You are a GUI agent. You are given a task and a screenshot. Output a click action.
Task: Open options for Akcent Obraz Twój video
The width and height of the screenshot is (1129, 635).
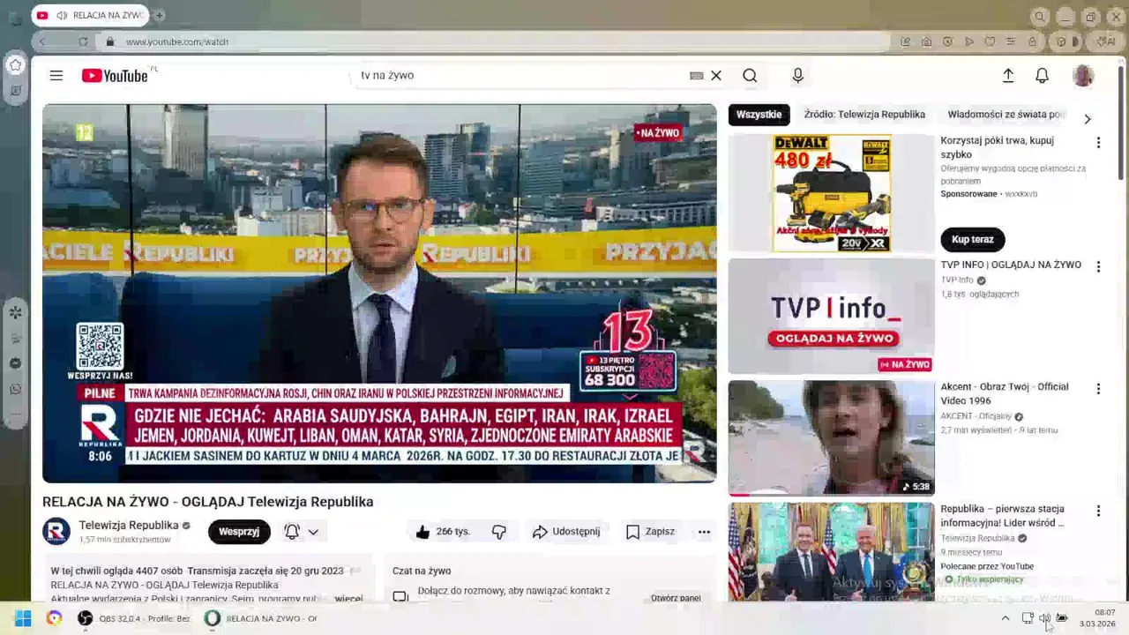click(x=1098, y=389)
